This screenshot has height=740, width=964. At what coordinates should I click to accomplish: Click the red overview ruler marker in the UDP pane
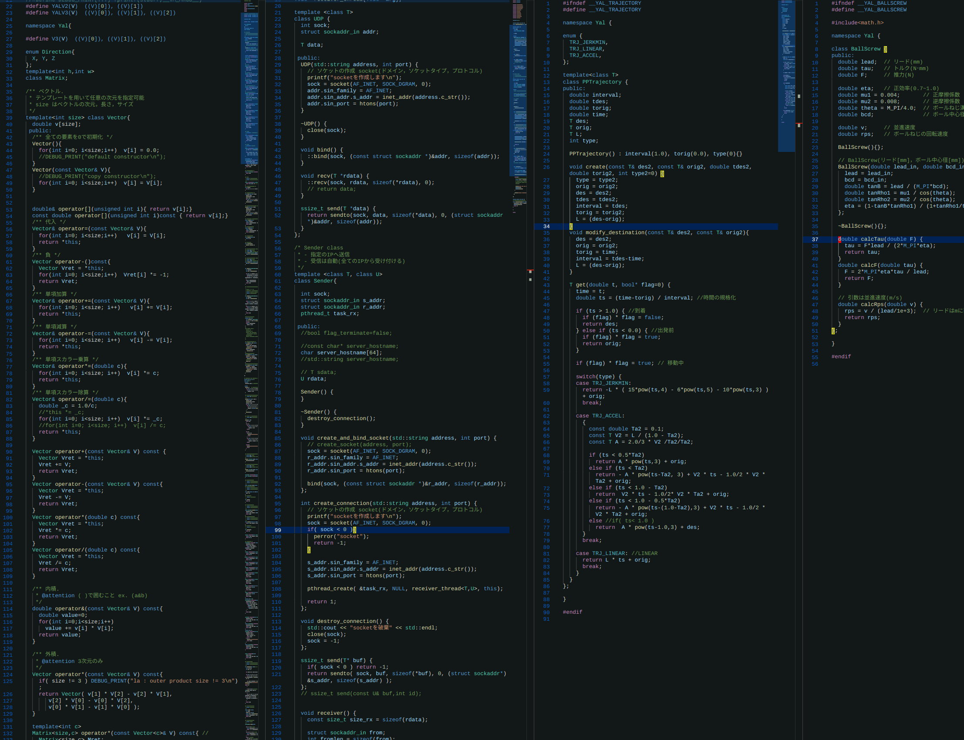[x=530, y=270]
